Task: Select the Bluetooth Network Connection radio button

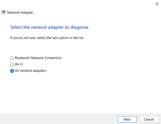Action: [12, 58]
